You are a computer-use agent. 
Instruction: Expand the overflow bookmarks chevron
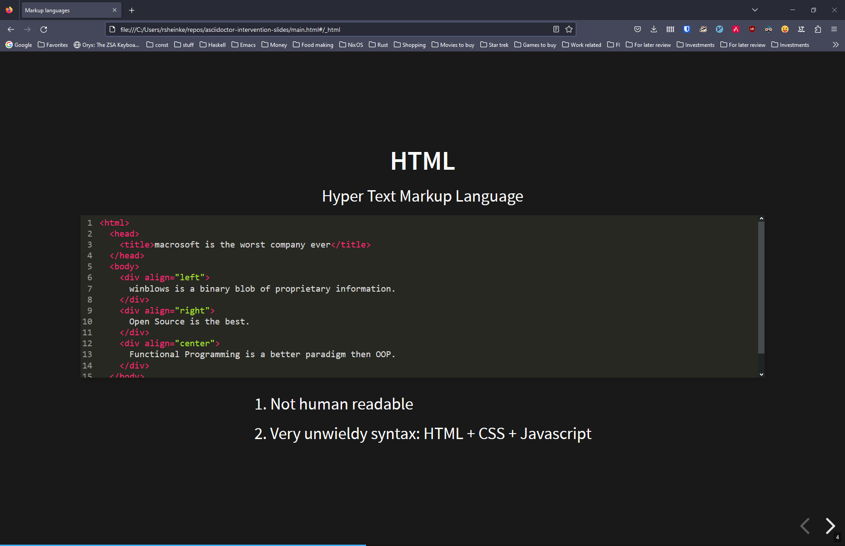[836, 45]
